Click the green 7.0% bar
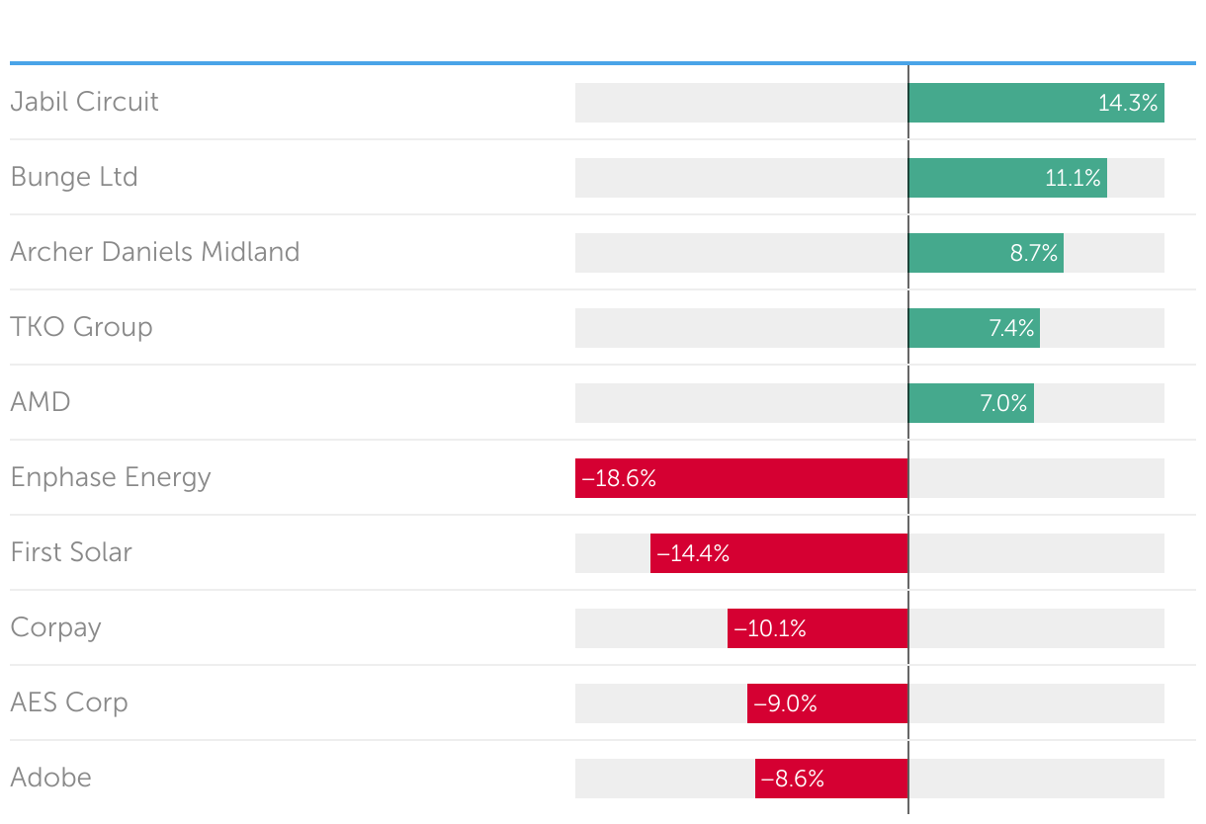 [x=971, y=403]
